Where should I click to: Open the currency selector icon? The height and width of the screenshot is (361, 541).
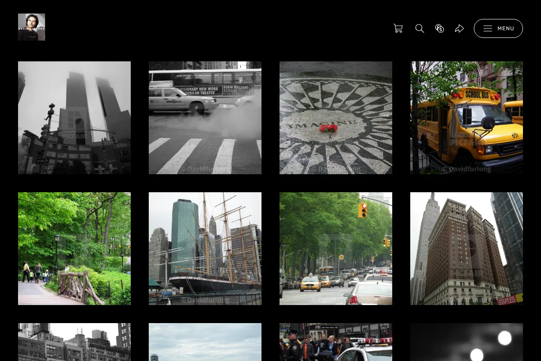(440, 28)
